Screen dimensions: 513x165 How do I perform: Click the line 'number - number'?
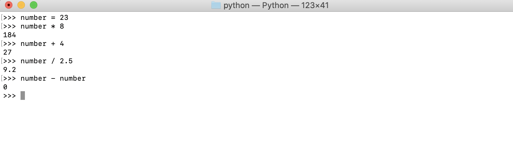click(x=53, y=78)
